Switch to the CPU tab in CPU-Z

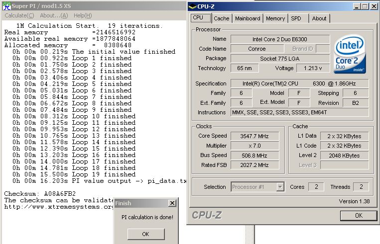coord(201,18)
